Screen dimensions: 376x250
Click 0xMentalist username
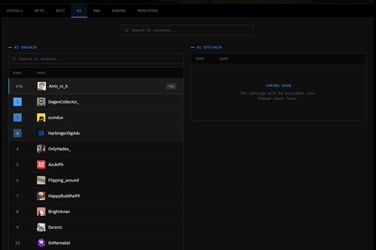[59, 243]
